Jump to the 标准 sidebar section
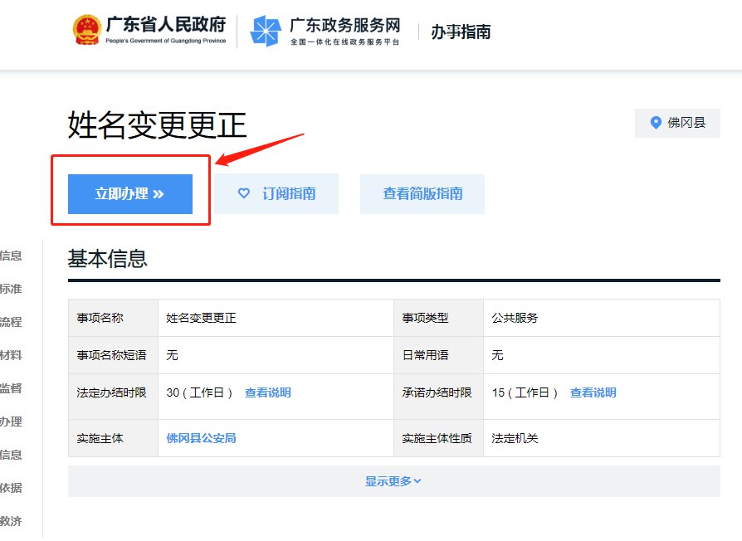This screenshot has width=742, height=541. [x=11, y=289]
